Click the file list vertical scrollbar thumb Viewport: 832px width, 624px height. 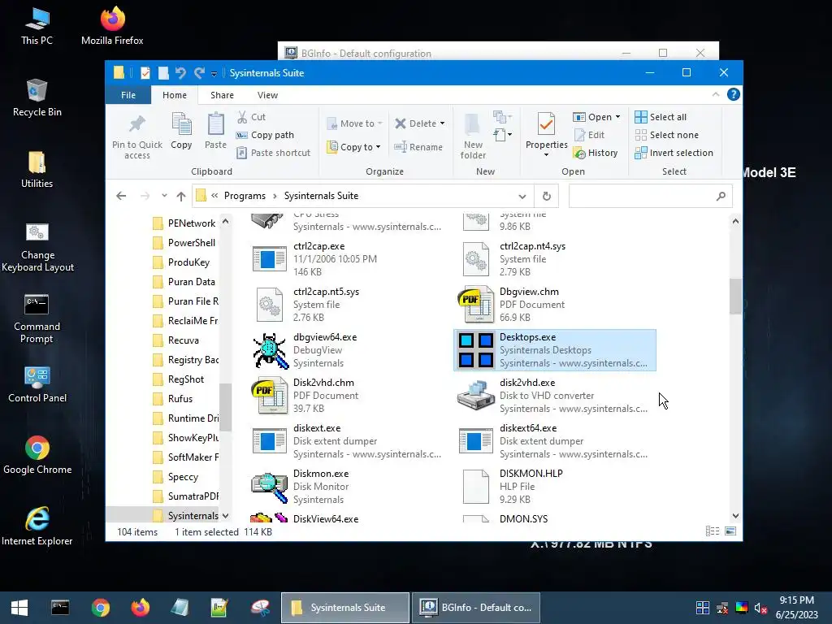(x=734, y=297)
